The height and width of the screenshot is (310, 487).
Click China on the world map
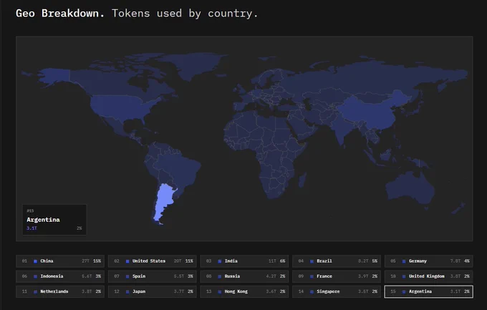tap(370, 112)
